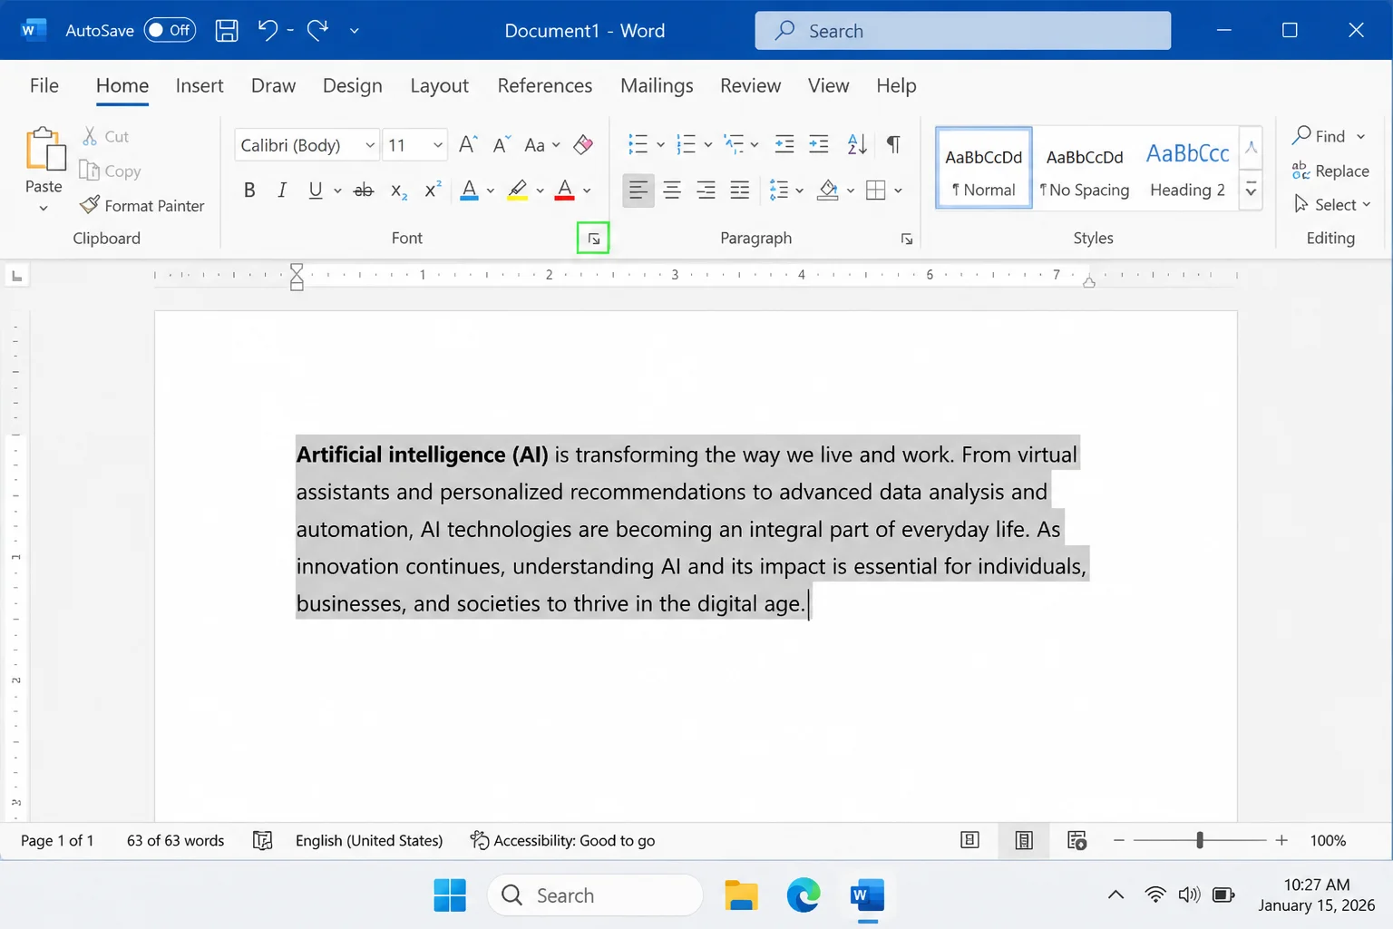The width and height of the screenshot is (1393, 929).
Task: Open the font name dropdown
Action: coord(370,145)
